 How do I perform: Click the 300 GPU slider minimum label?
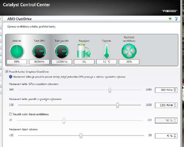[x=11, y=90]
